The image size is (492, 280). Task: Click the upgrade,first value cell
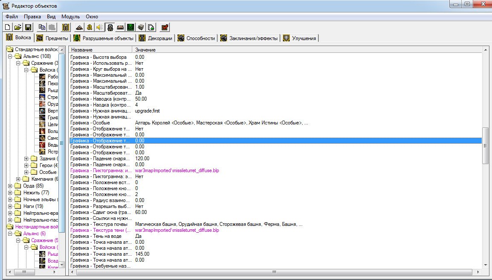(147, 111)
